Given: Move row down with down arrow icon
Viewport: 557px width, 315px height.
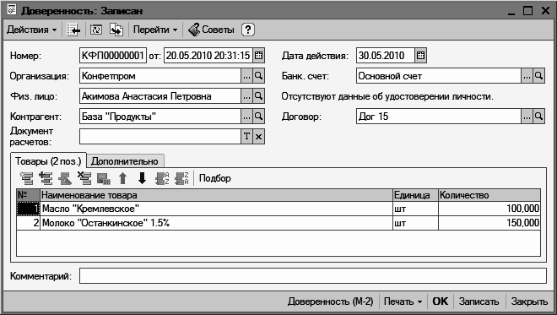Looking at the screenshot, I should [142, 178].
